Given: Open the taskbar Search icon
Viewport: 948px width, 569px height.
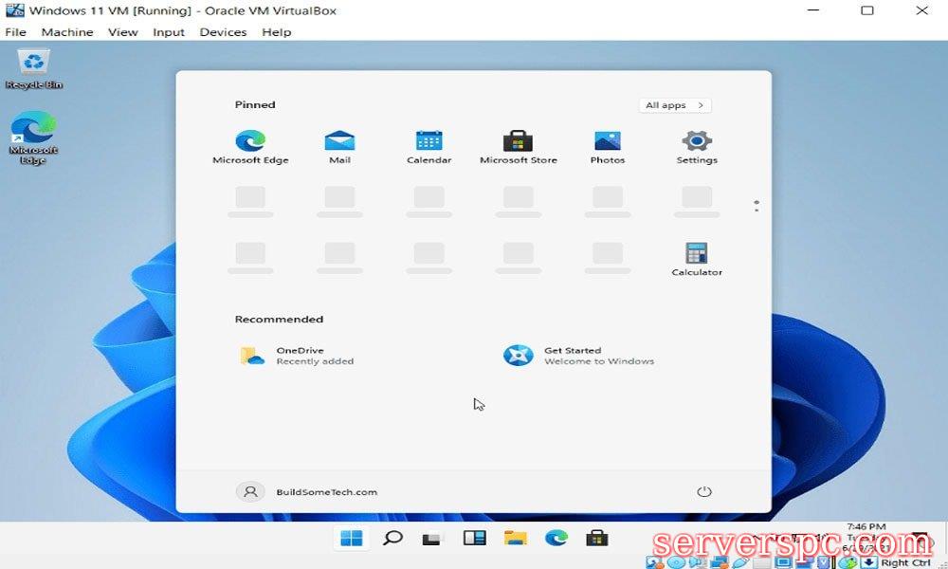Looking at the screenshot, I should click(x=392, y=539).
